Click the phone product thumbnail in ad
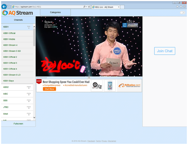Image resolution: width=188 pixels, height=145 pixels. coord(110,85)
